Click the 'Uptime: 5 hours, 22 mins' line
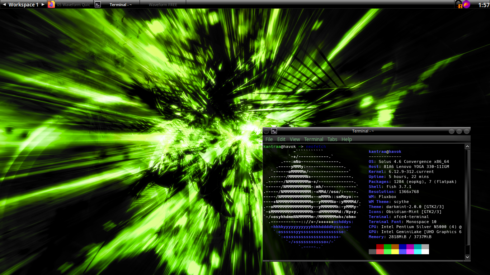The height and width of the screenshot is (275, 490). (399, 177)
